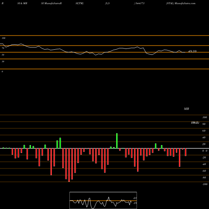
Task: Click the histogram axis label 60
Action: click(x=204, y=131)
